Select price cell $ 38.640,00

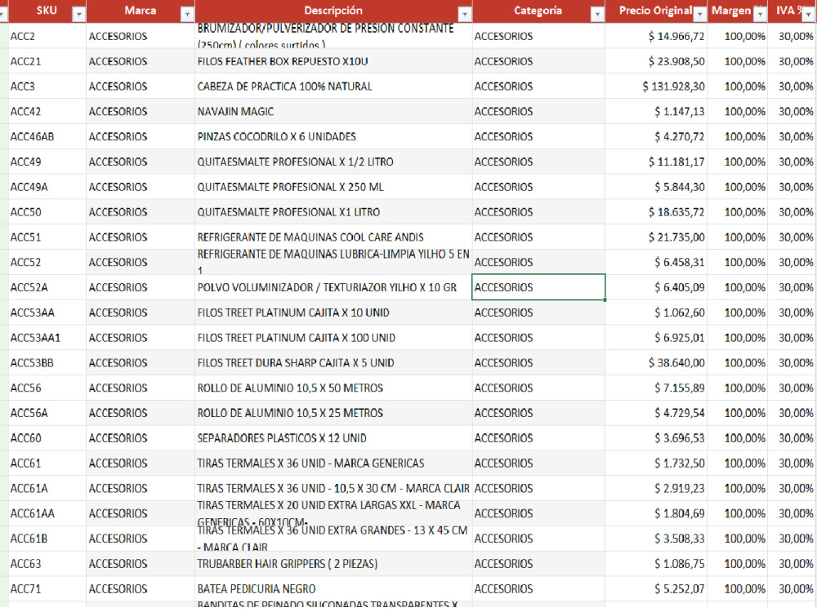(x=655, y=363)
